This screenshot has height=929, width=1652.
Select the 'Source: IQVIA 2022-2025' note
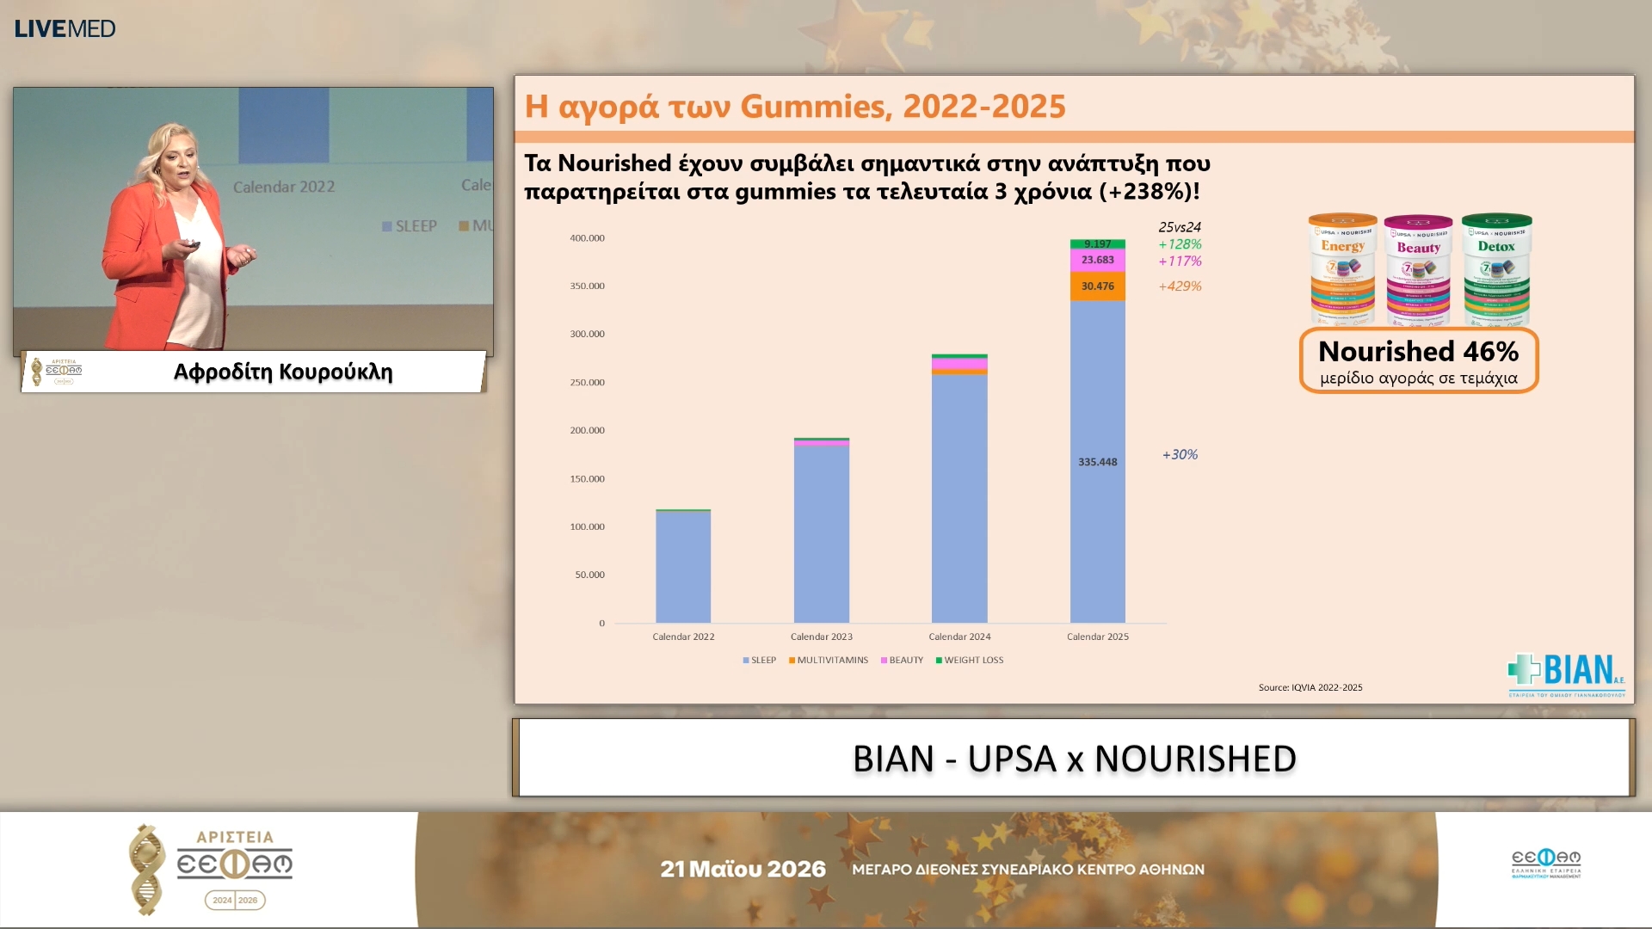[1310, 688]
